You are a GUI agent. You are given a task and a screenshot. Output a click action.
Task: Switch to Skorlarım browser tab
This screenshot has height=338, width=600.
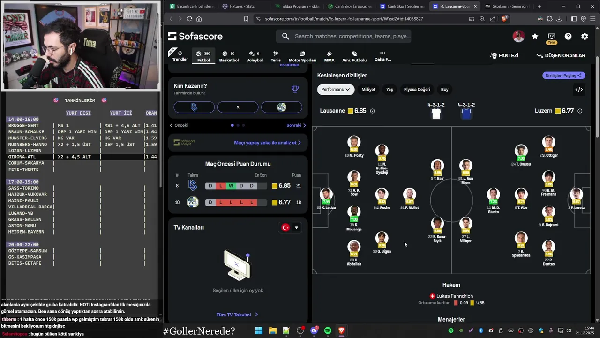tap(507, 6)
